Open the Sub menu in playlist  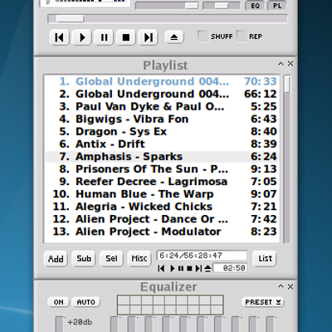(84, 259)
